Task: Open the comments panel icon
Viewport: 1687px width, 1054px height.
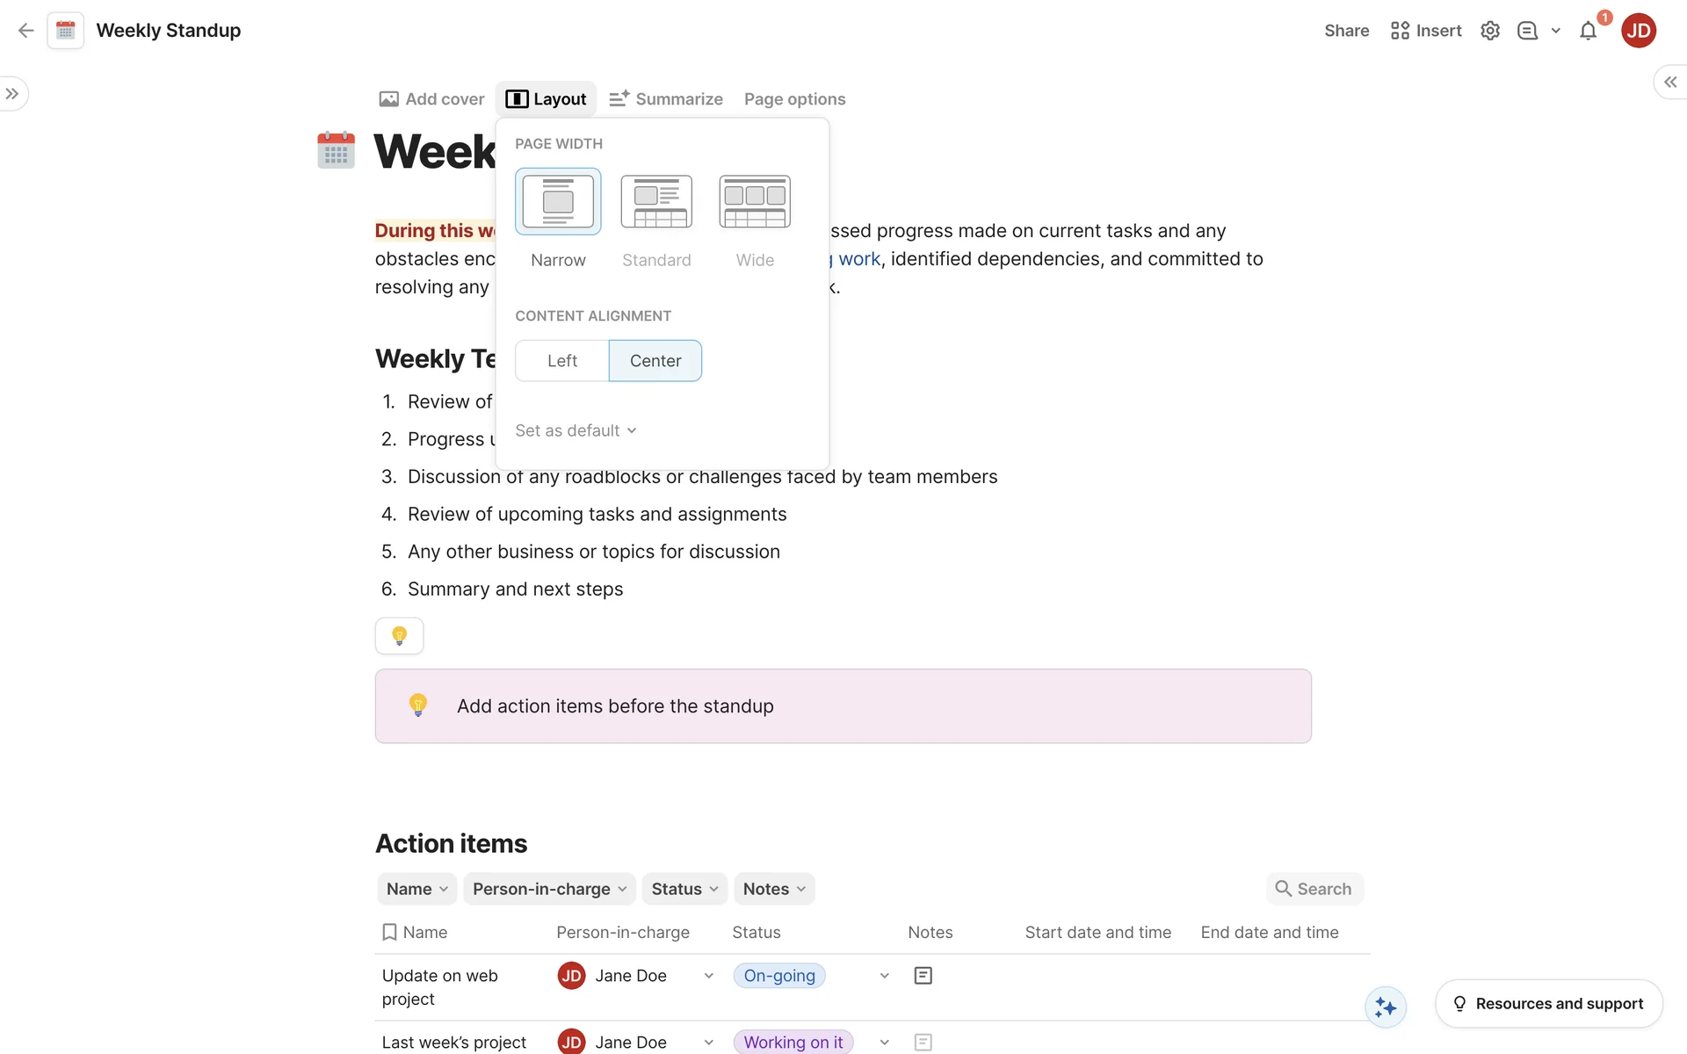Action: (1527, 31)
